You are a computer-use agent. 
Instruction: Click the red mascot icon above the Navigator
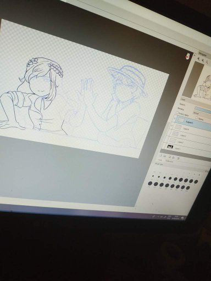click(187, 56)
